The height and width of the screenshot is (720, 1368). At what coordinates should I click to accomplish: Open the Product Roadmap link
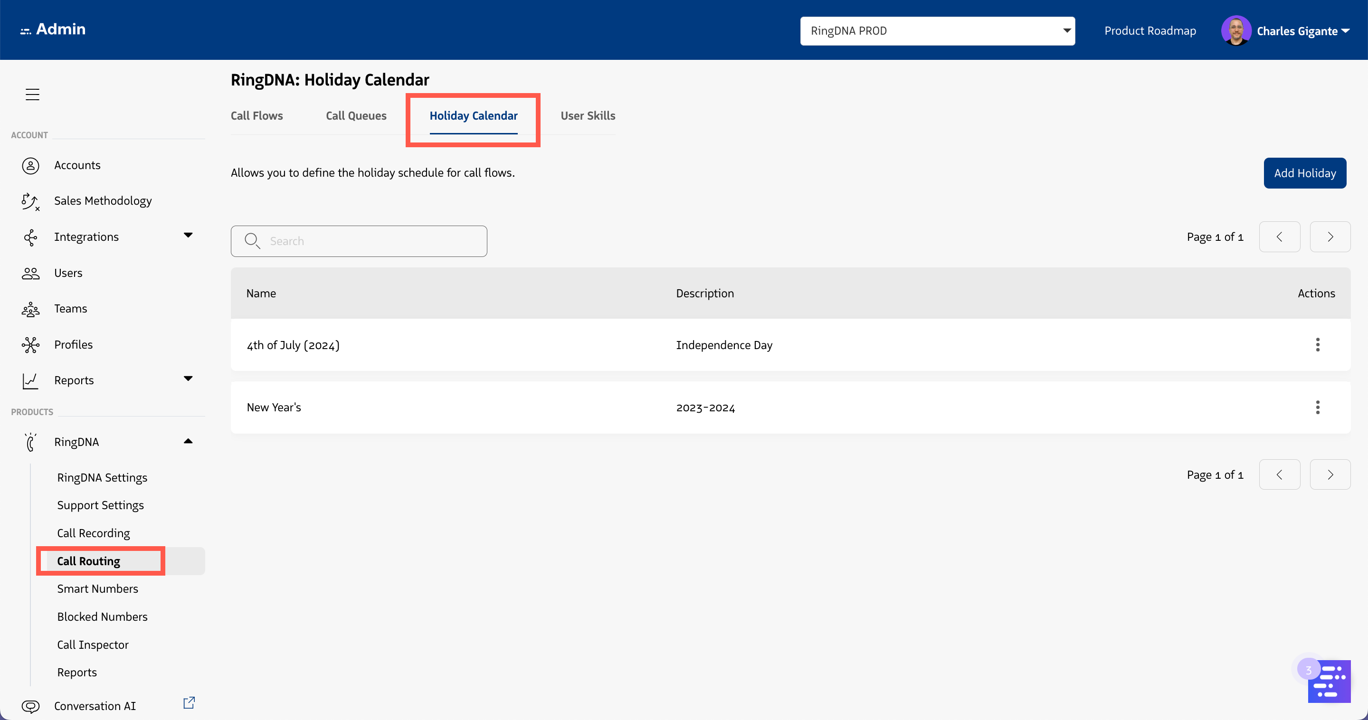coord(1149,31)
